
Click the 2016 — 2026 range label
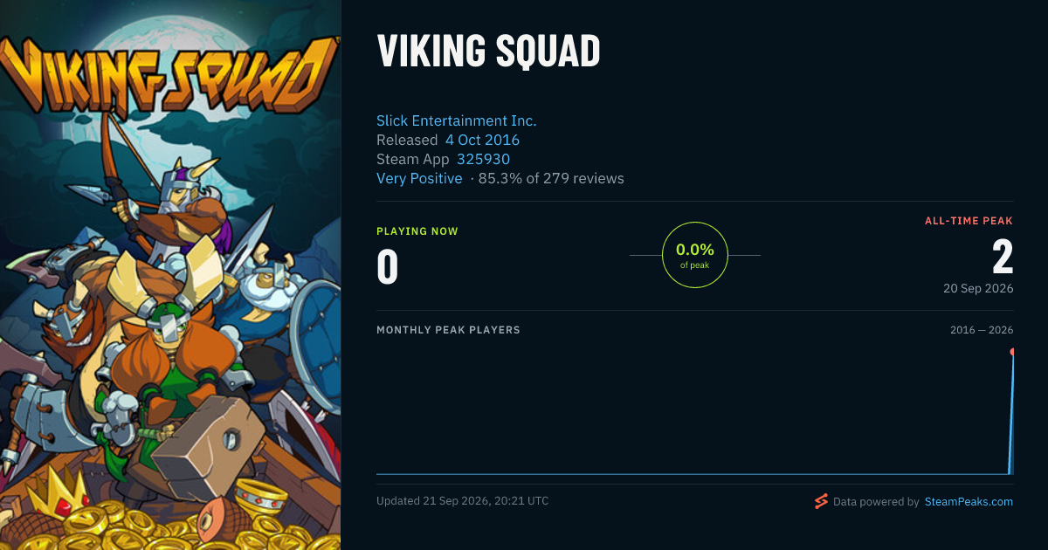point(982,330)
